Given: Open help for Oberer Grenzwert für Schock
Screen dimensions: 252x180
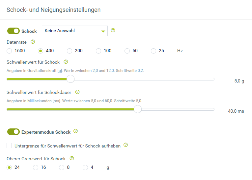Looking at the screenshot, I should [x=72, y=158].
